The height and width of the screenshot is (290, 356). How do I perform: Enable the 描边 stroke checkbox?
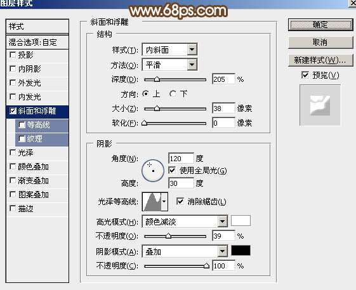pos(13,209)
